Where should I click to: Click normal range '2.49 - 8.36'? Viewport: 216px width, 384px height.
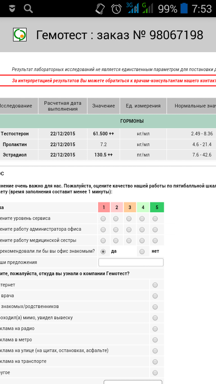pyautogui.click(x=202, y=134)
